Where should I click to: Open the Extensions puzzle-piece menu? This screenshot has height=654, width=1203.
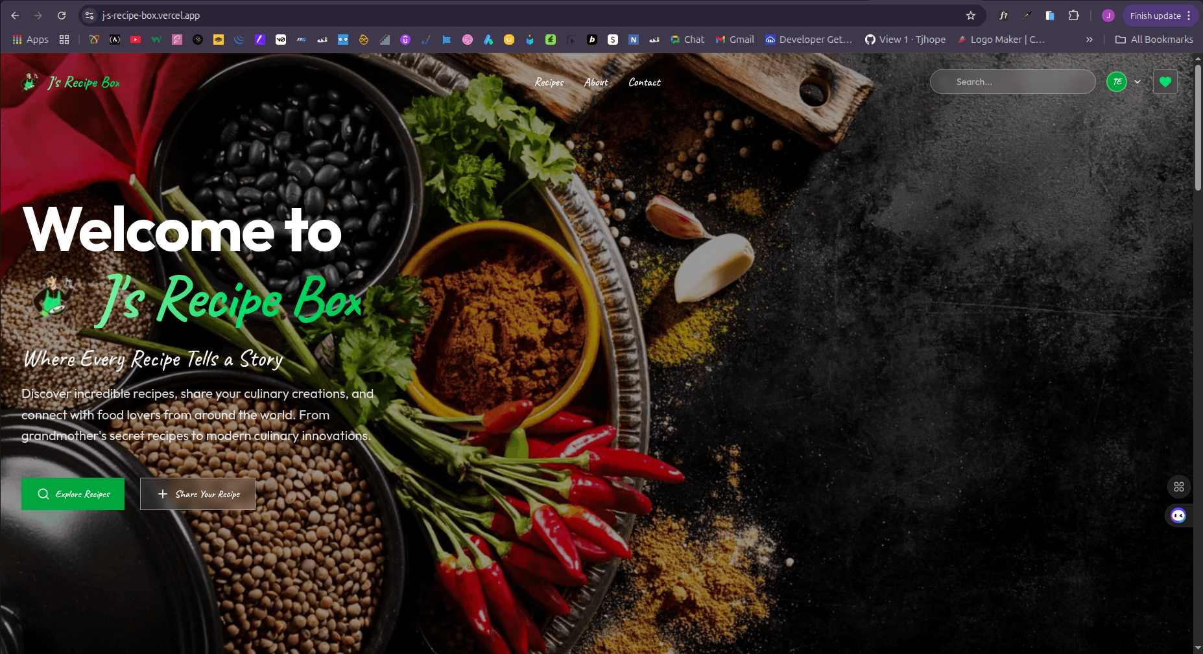coord(1074,16)
